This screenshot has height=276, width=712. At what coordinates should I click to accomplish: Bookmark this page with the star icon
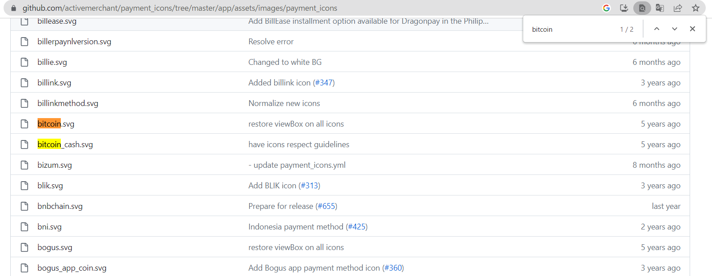click(695, 8)
